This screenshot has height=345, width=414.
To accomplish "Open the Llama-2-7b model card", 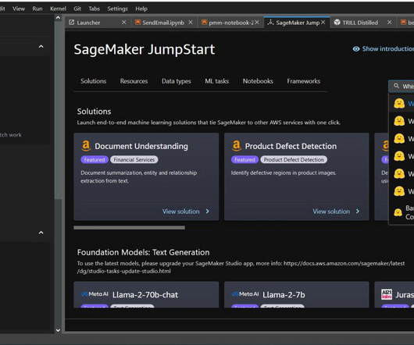I will tap(297, 294).
